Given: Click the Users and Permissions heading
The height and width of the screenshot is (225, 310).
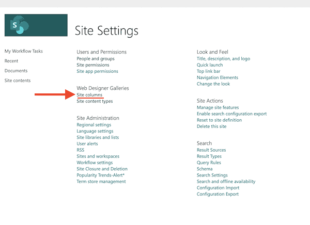Looking at the screenshot, I should pos(102,52).
